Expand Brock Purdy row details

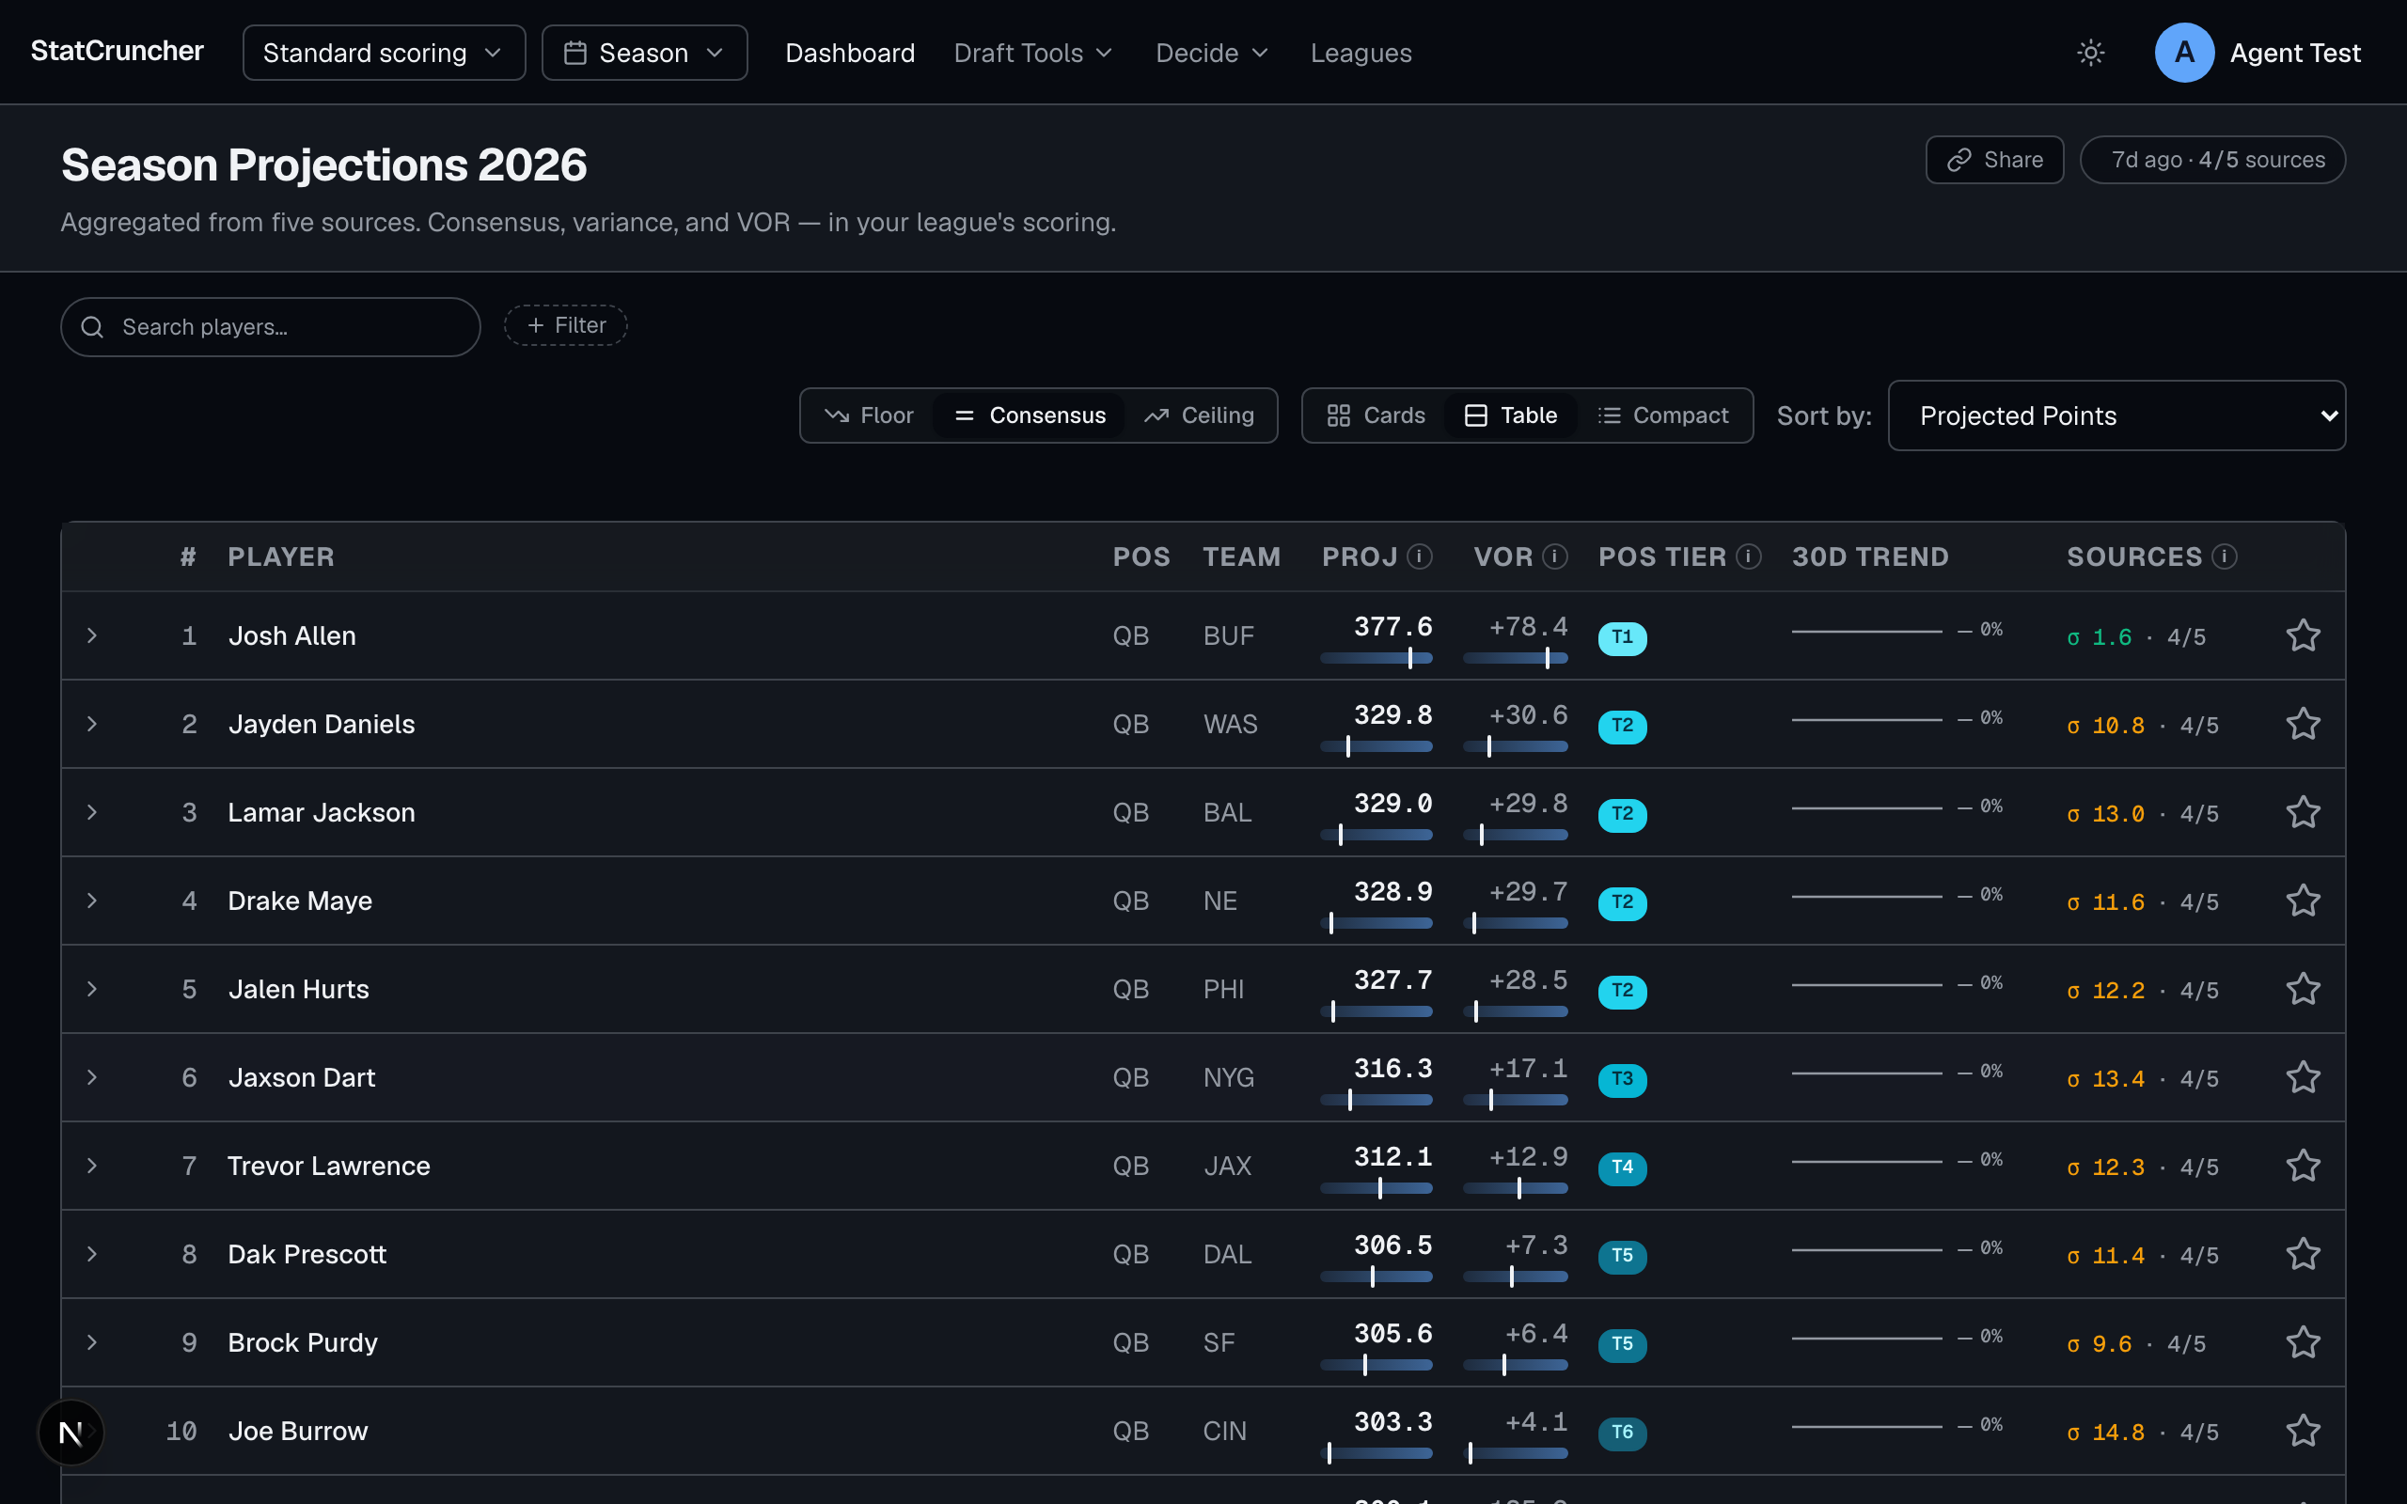click(91, 1343)
